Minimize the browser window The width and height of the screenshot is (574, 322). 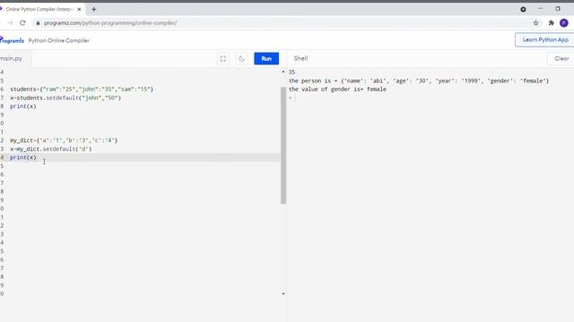(540, 9)
